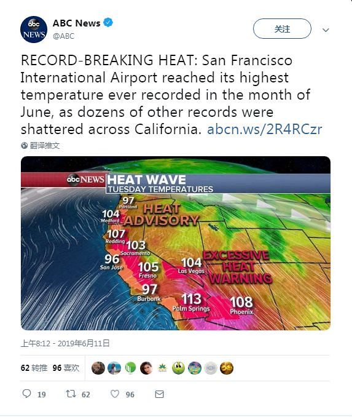Toggle follow with the 关注 button
Image resolution: width=352 pixels, height=417 pixels.
click(282, 29)
